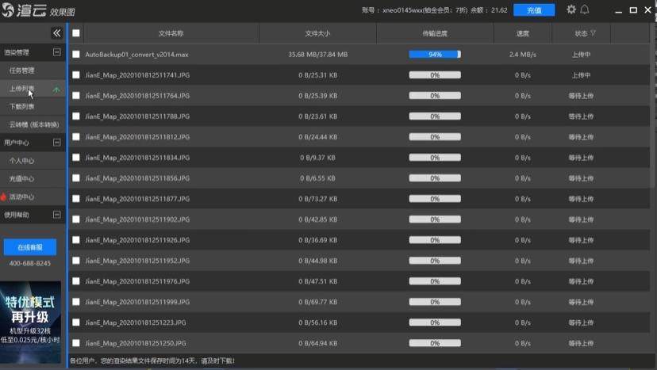Check the box for AutoBackup01_convert_v2014.max

[x=76, y=55]
